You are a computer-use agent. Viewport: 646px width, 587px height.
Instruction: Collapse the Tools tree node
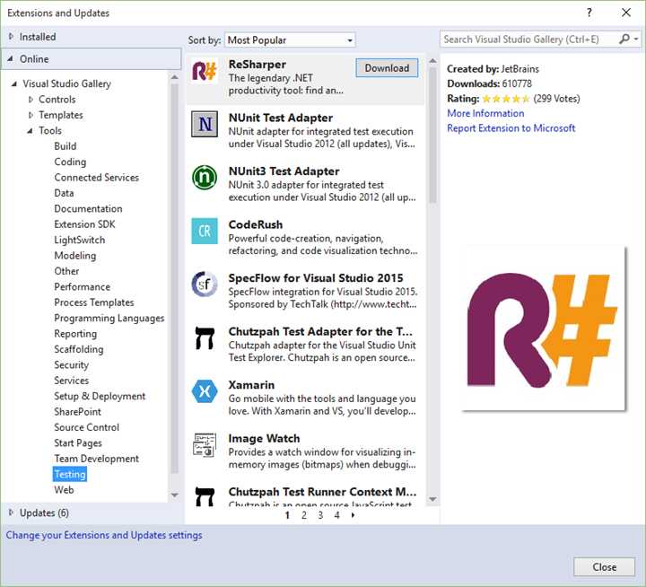(31, 131)
